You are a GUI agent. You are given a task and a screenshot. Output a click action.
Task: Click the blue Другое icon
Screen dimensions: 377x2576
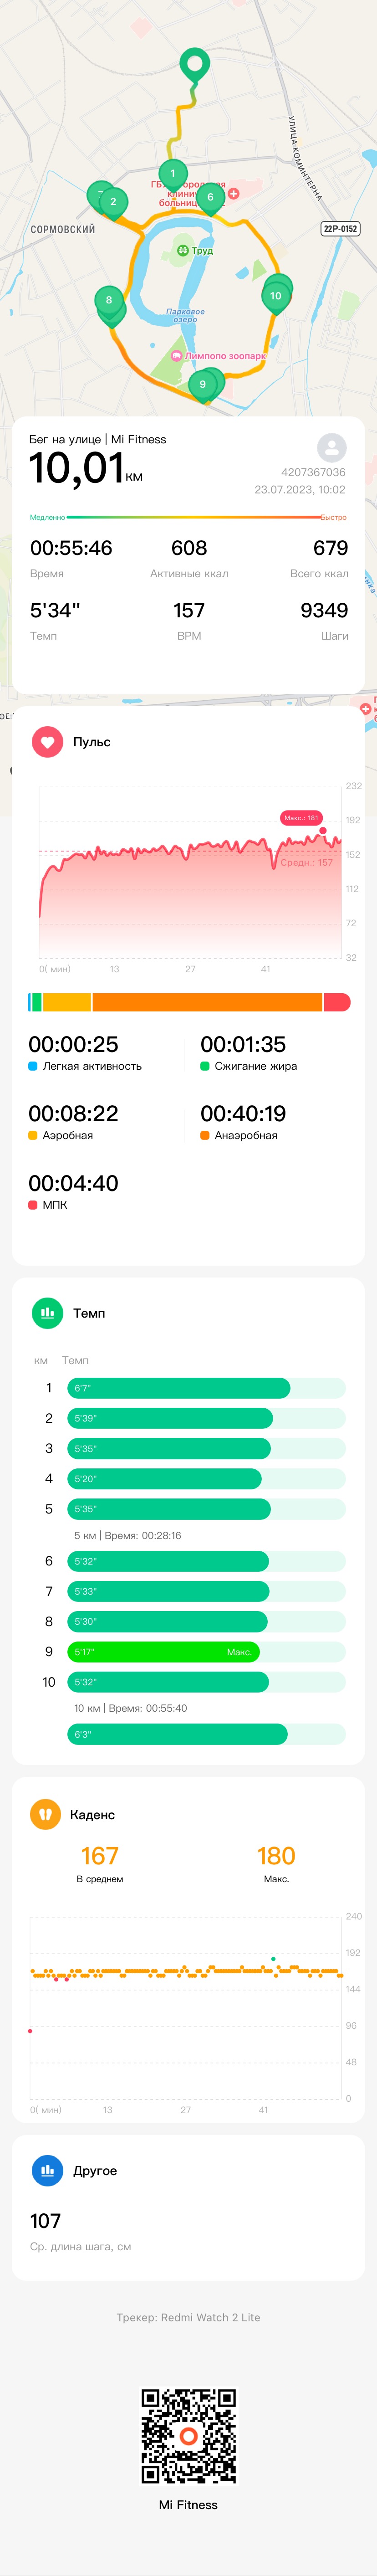click(x=47, y=2170)
